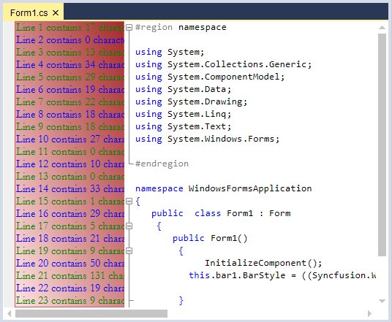Click margin text 'Line 9 contains 18'
Viewport: 392px width, 322px height.
coord(56,126)
